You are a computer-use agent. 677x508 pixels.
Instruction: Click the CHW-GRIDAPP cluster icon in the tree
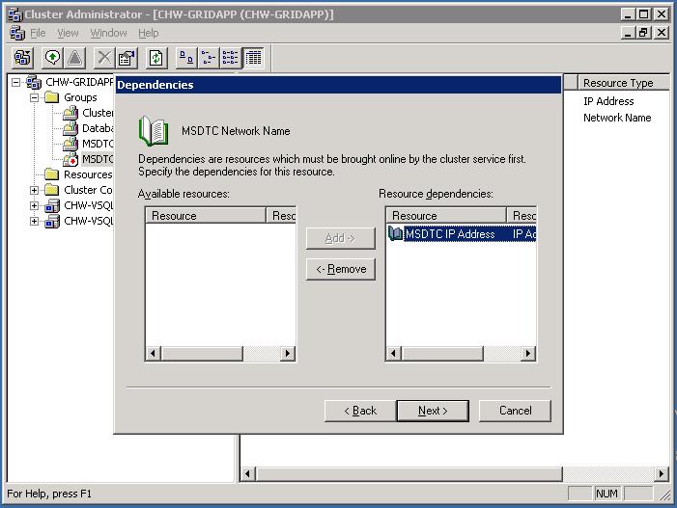pos(34,82)
